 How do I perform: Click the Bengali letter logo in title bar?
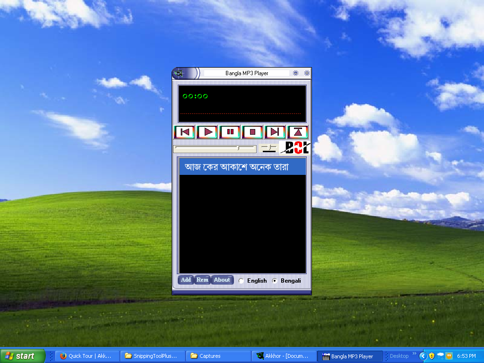[x=179, y=73]
